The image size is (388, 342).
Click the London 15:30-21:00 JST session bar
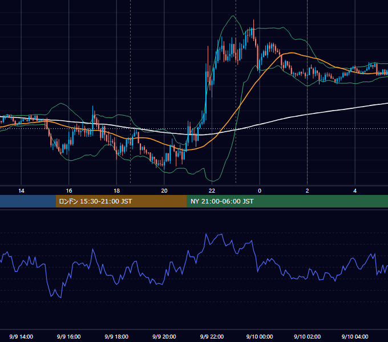click(121, 201)
